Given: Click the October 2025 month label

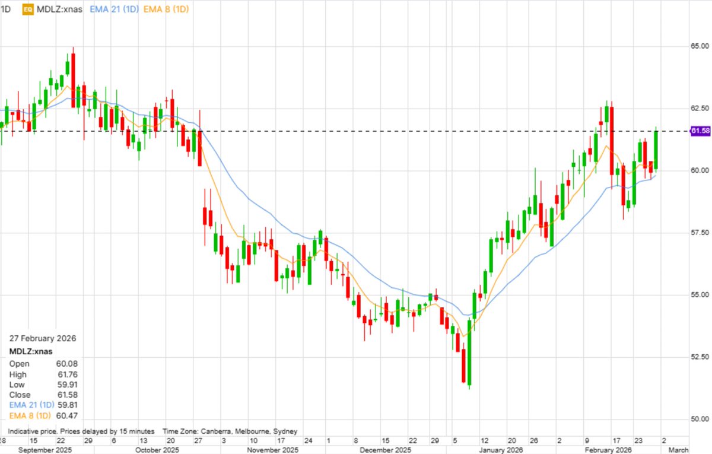Looking at the screenshot, I should (x=157, y=449).
